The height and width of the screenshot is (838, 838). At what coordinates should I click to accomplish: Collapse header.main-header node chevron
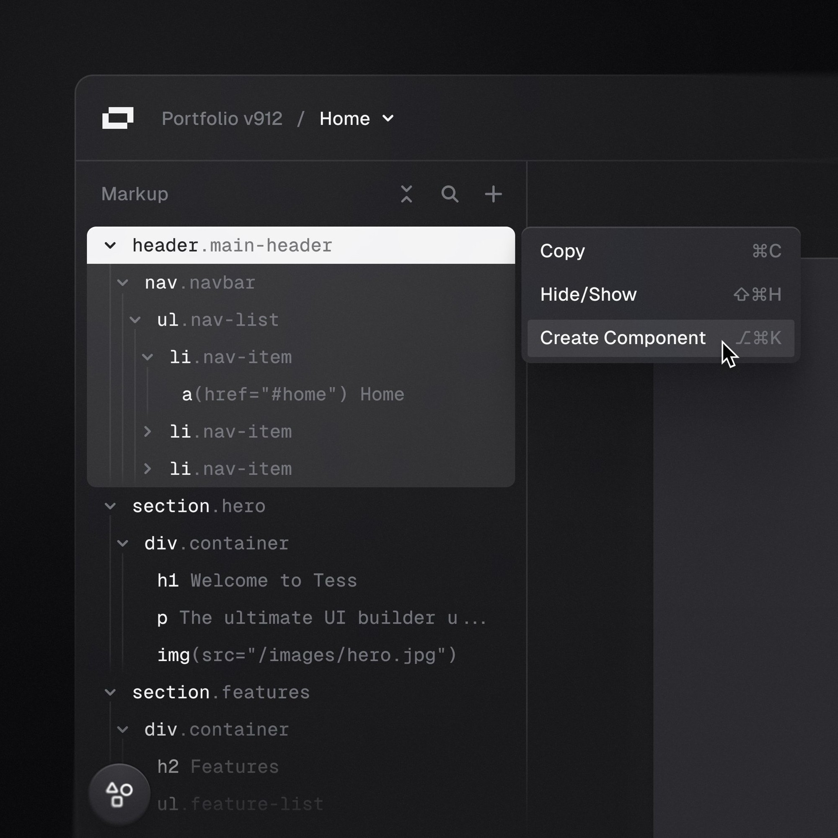coord(110,246)
